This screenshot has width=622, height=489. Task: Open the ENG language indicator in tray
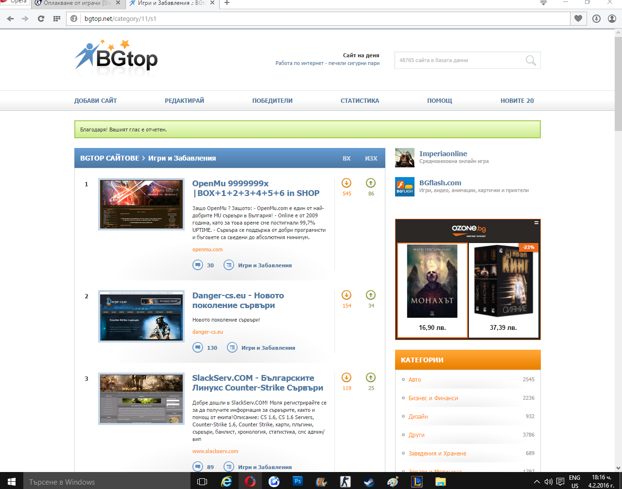pos(574,478)
